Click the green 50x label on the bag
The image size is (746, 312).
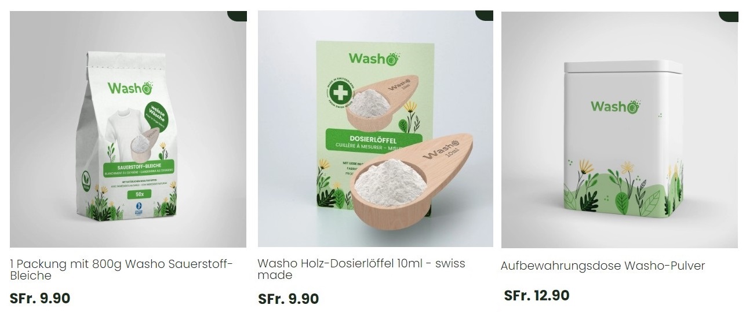(140, 194)
